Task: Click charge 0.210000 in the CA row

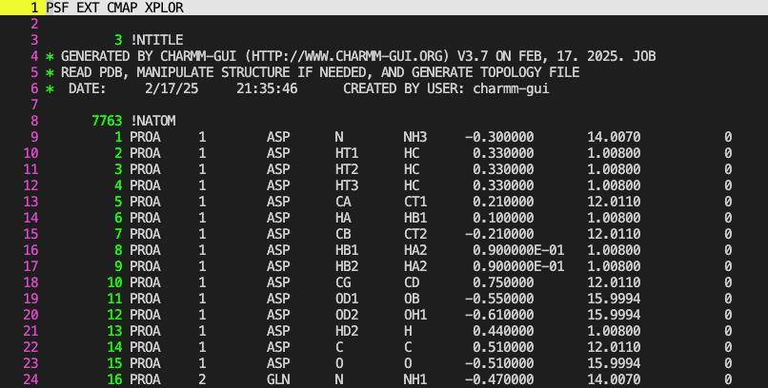Action: click(x=503, y=202)
